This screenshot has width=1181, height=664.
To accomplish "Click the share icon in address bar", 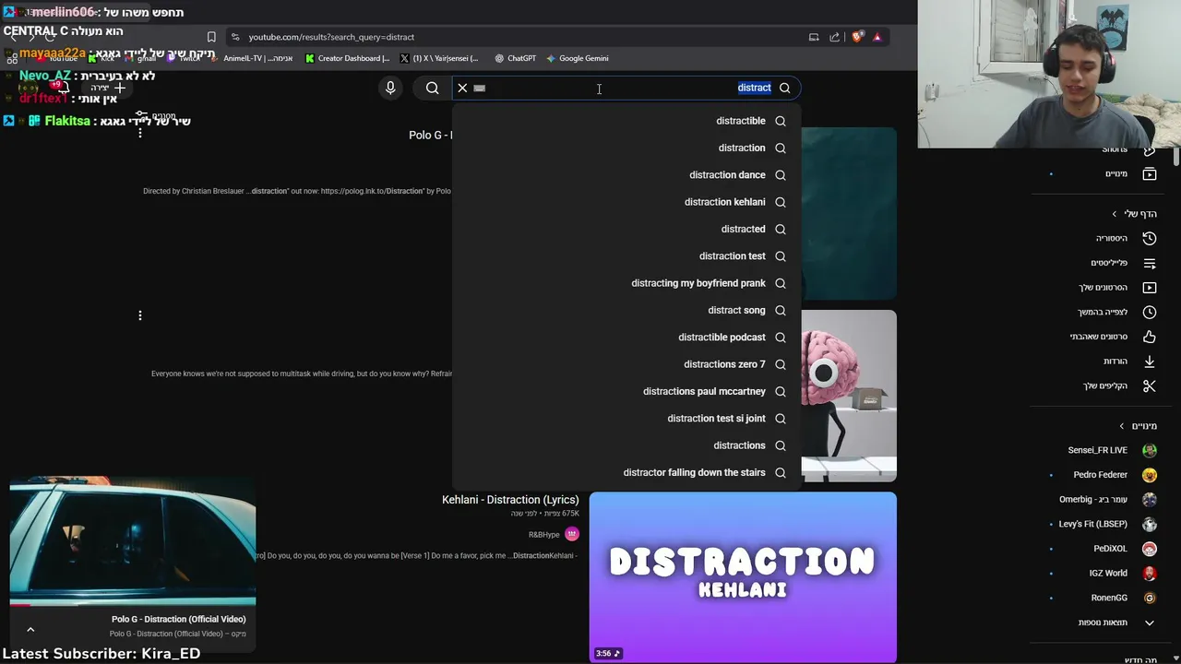I will (x=835, y=37).
